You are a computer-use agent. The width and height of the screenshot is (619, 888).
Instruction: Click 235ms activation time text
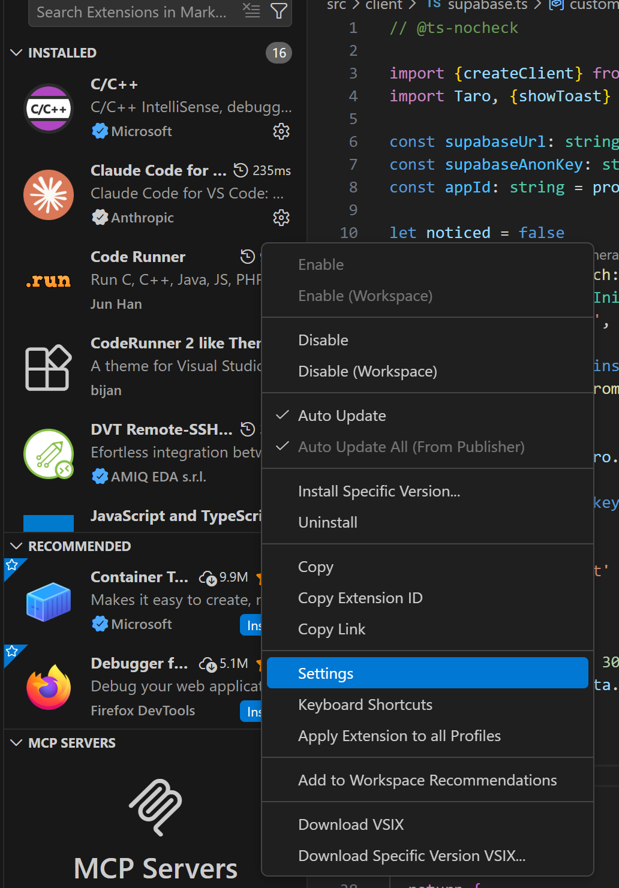[x=272, y=171]
